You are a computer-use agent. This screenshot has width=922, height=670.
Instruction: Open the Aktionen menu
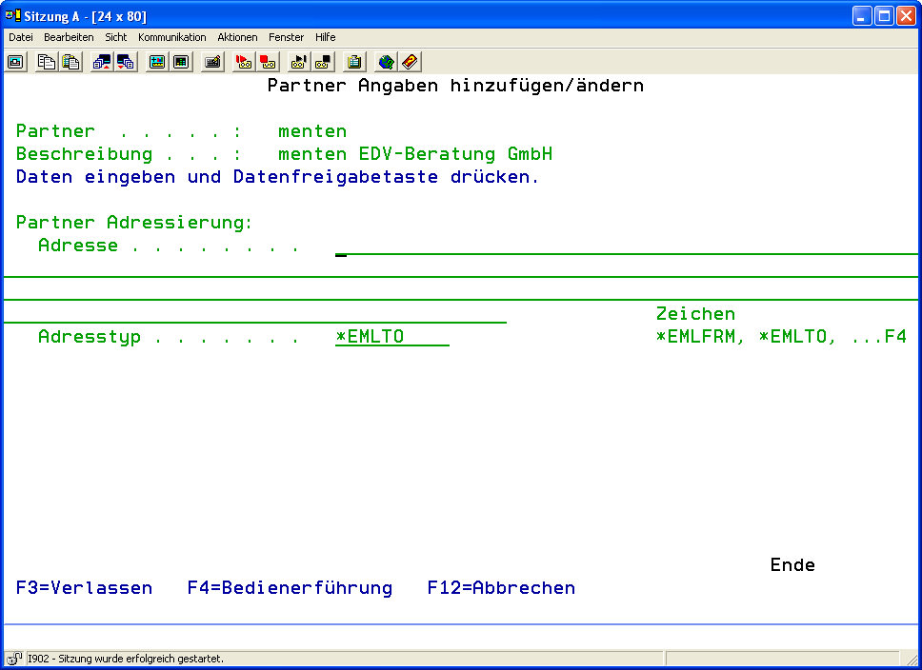(237, 37)
